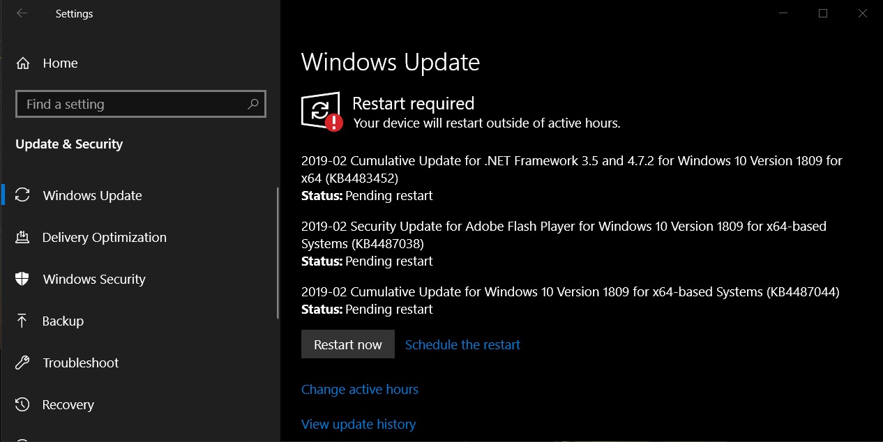883x442 pixels.
Task: Click the Recovery clock icon
Action: pyautogui.click(x=22, y=404)
